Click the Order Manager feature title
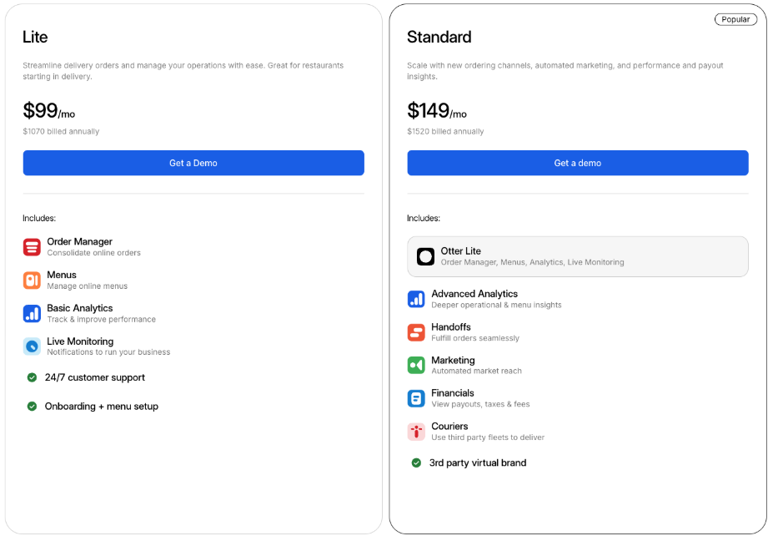Screen dimensions: 773x541 tap(80, 241)
